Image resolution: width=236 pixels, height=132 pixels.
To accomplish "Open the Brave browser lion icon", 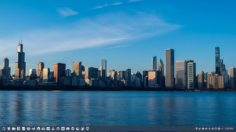I will pos(88,129).
